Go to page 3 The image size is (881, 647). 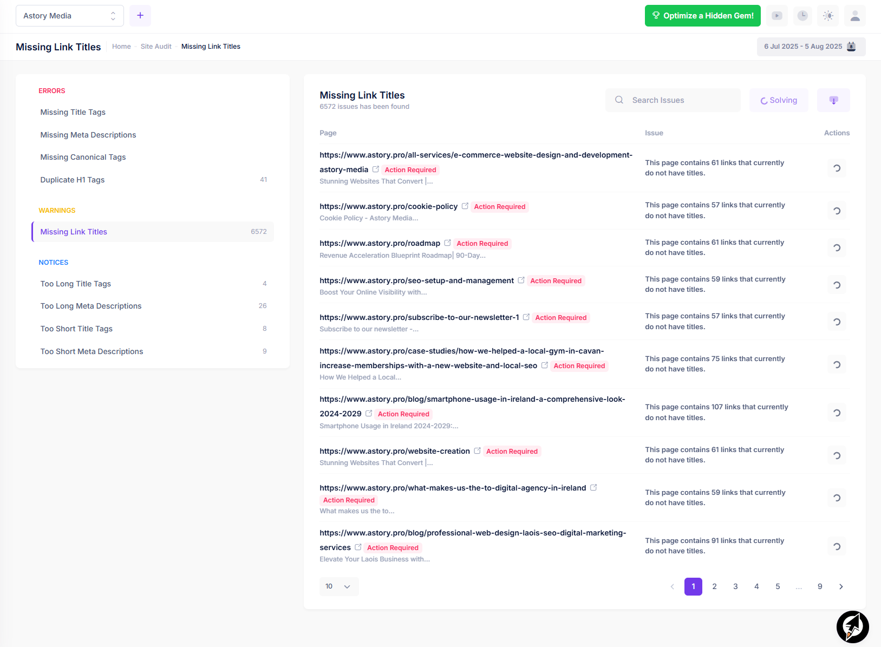pos(735,586)
